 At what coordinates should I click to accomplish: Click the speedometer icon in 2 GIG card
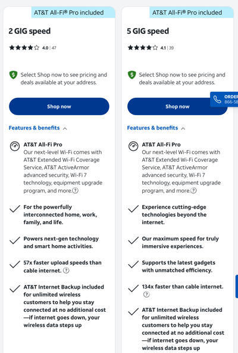(15, 146)
